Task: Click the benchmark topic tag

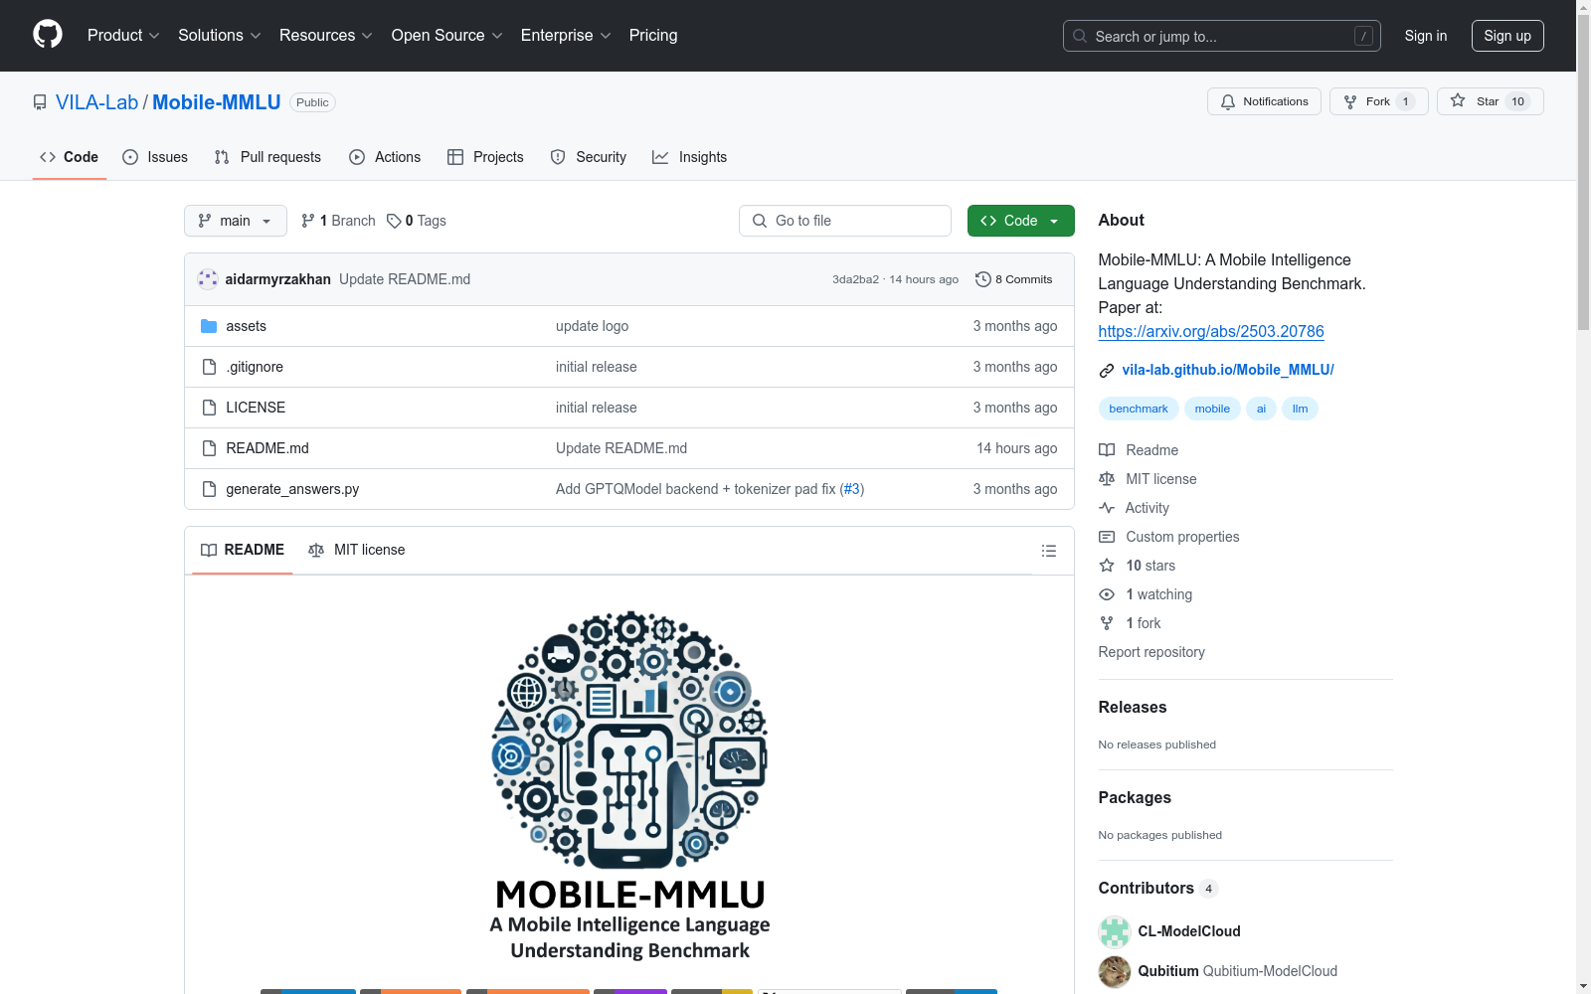Action: click(1139, 409)
